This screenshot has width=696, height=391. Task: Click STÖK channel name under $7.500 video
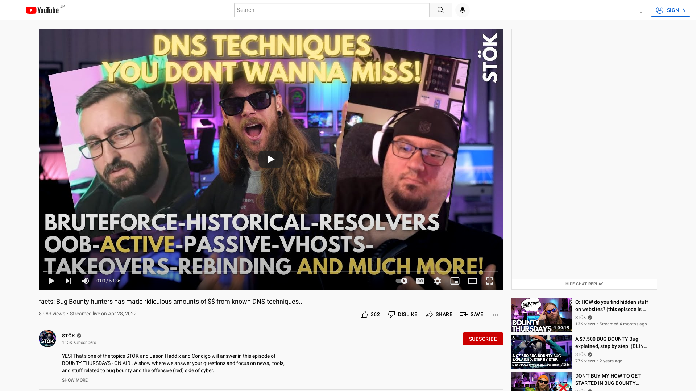pyautogui.click(x=580, y=354)
